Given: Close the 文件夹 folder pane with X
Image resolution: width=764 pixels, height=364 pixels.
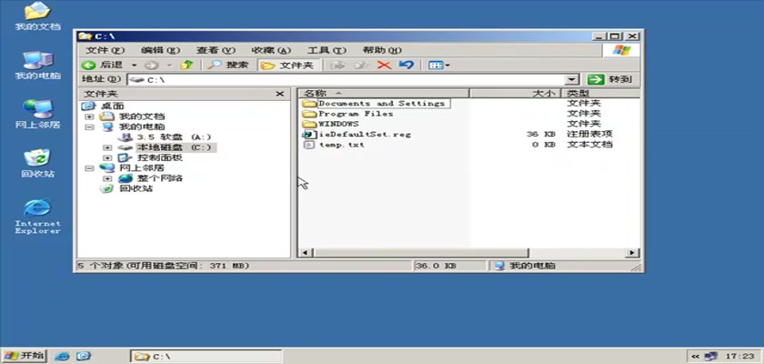Looking at the screenshot, I should click(x=280, y=94).
